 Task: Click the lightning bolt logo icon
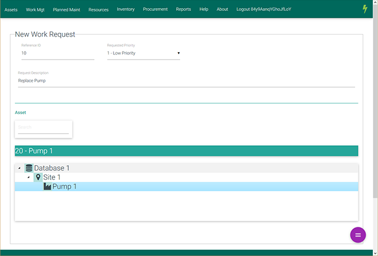(x=365, y=9)
